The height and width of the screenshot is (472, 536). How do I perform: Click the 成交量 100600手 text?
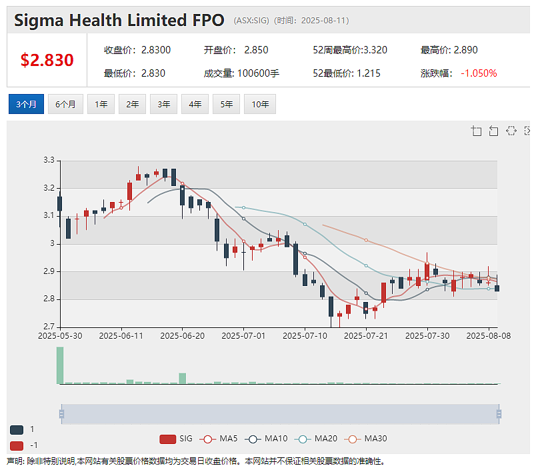click(241, 73)
